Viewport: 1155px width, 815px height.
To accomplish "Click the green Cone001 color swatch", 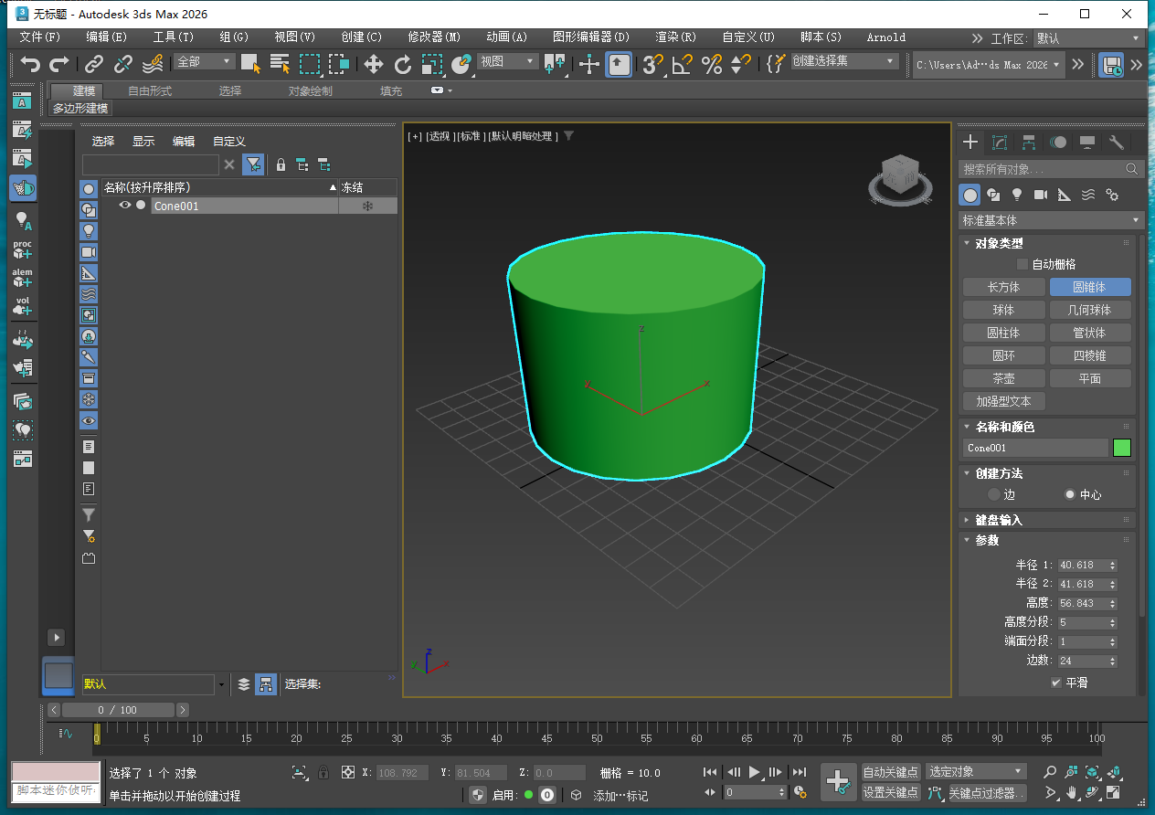I will pos(1124,448).
